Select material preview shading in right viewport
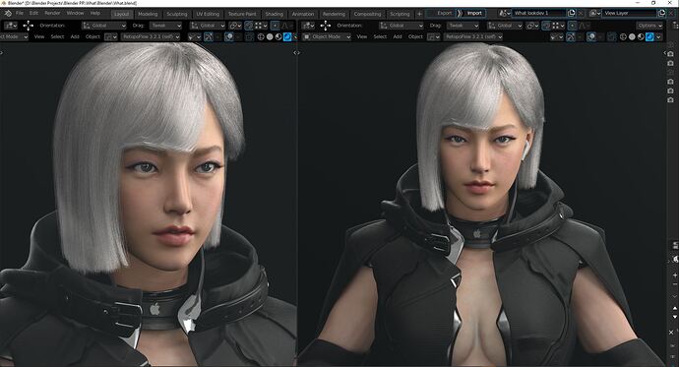Screen dimensions: 679x367 [x=641, y=36]
